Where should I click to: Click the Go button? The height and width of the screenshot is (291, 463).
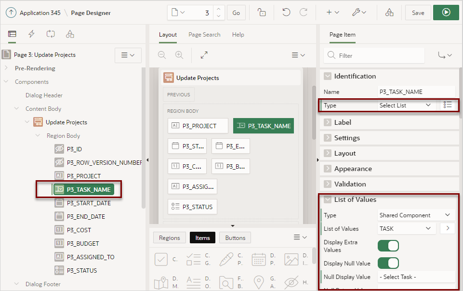pyautogui.click(x=236, y=13)
